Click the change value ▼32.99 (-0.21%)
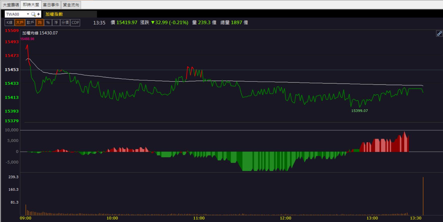This screenshot has height=222, width=443. (169, 22)
